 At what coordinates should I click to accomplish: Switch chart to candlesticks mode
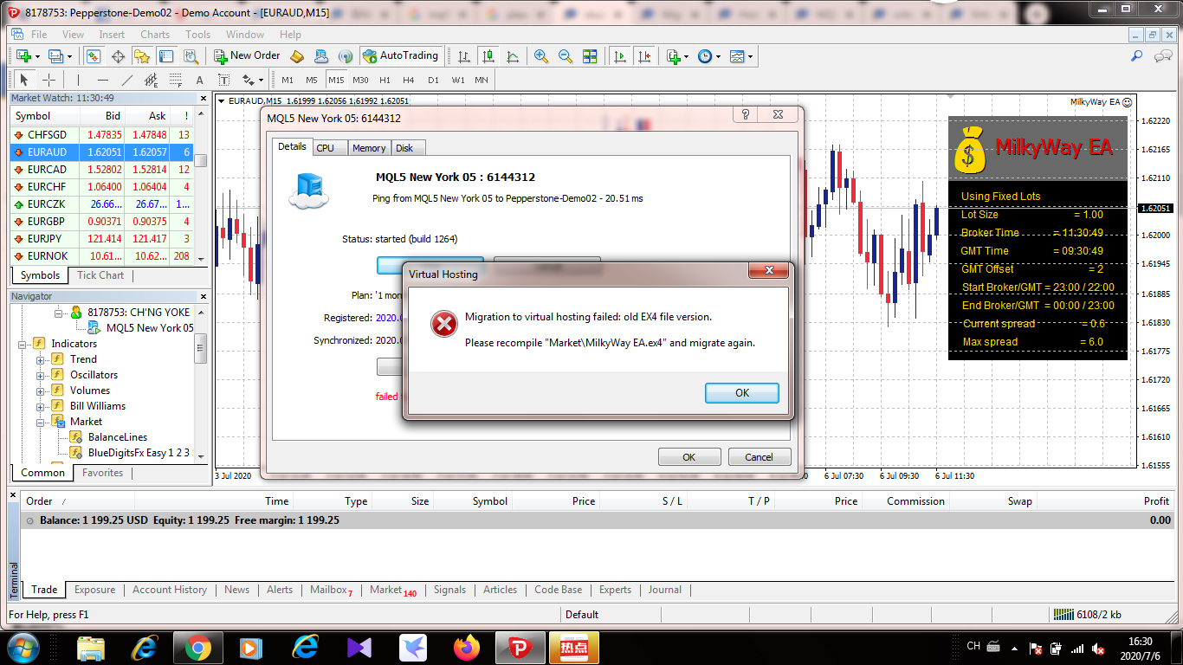click(488, 56)
